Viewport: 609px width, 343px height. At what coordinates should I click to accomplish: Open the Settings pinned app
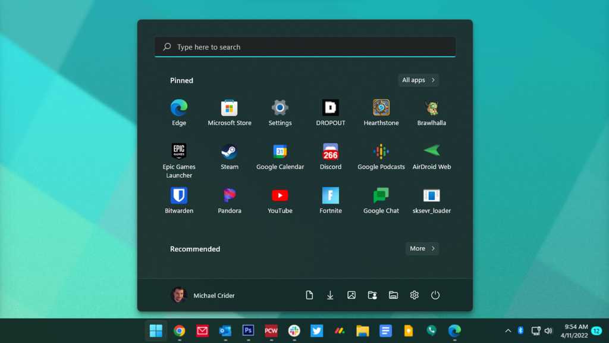(x=280, y=113)
